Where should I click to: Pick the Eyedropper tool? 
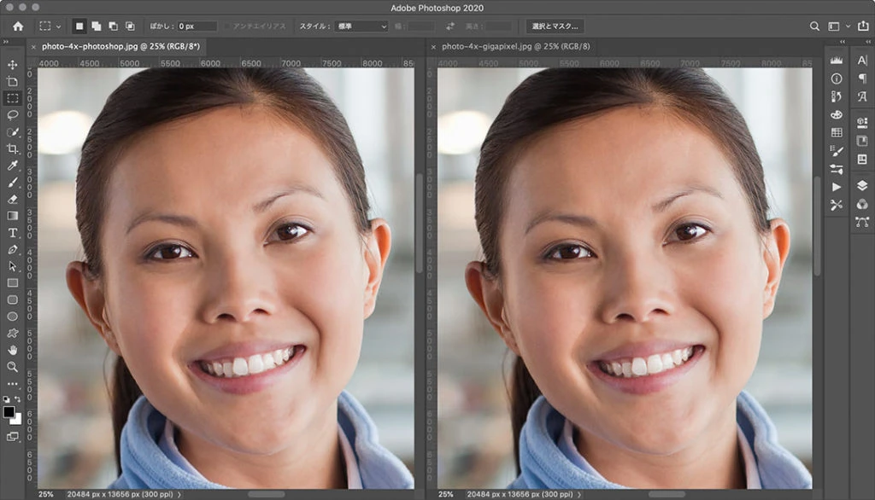(x=13, y=166)
